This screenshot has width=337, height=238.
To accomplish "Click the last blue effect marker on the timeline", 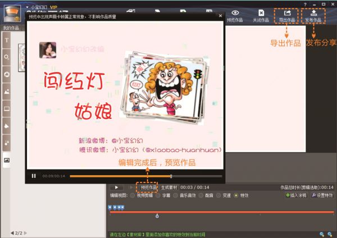I will pos(122,208).
